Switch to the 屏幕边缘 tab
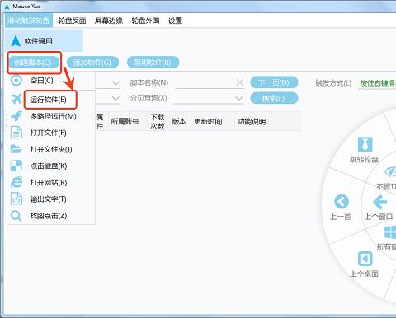 click(x=109, y=21)
